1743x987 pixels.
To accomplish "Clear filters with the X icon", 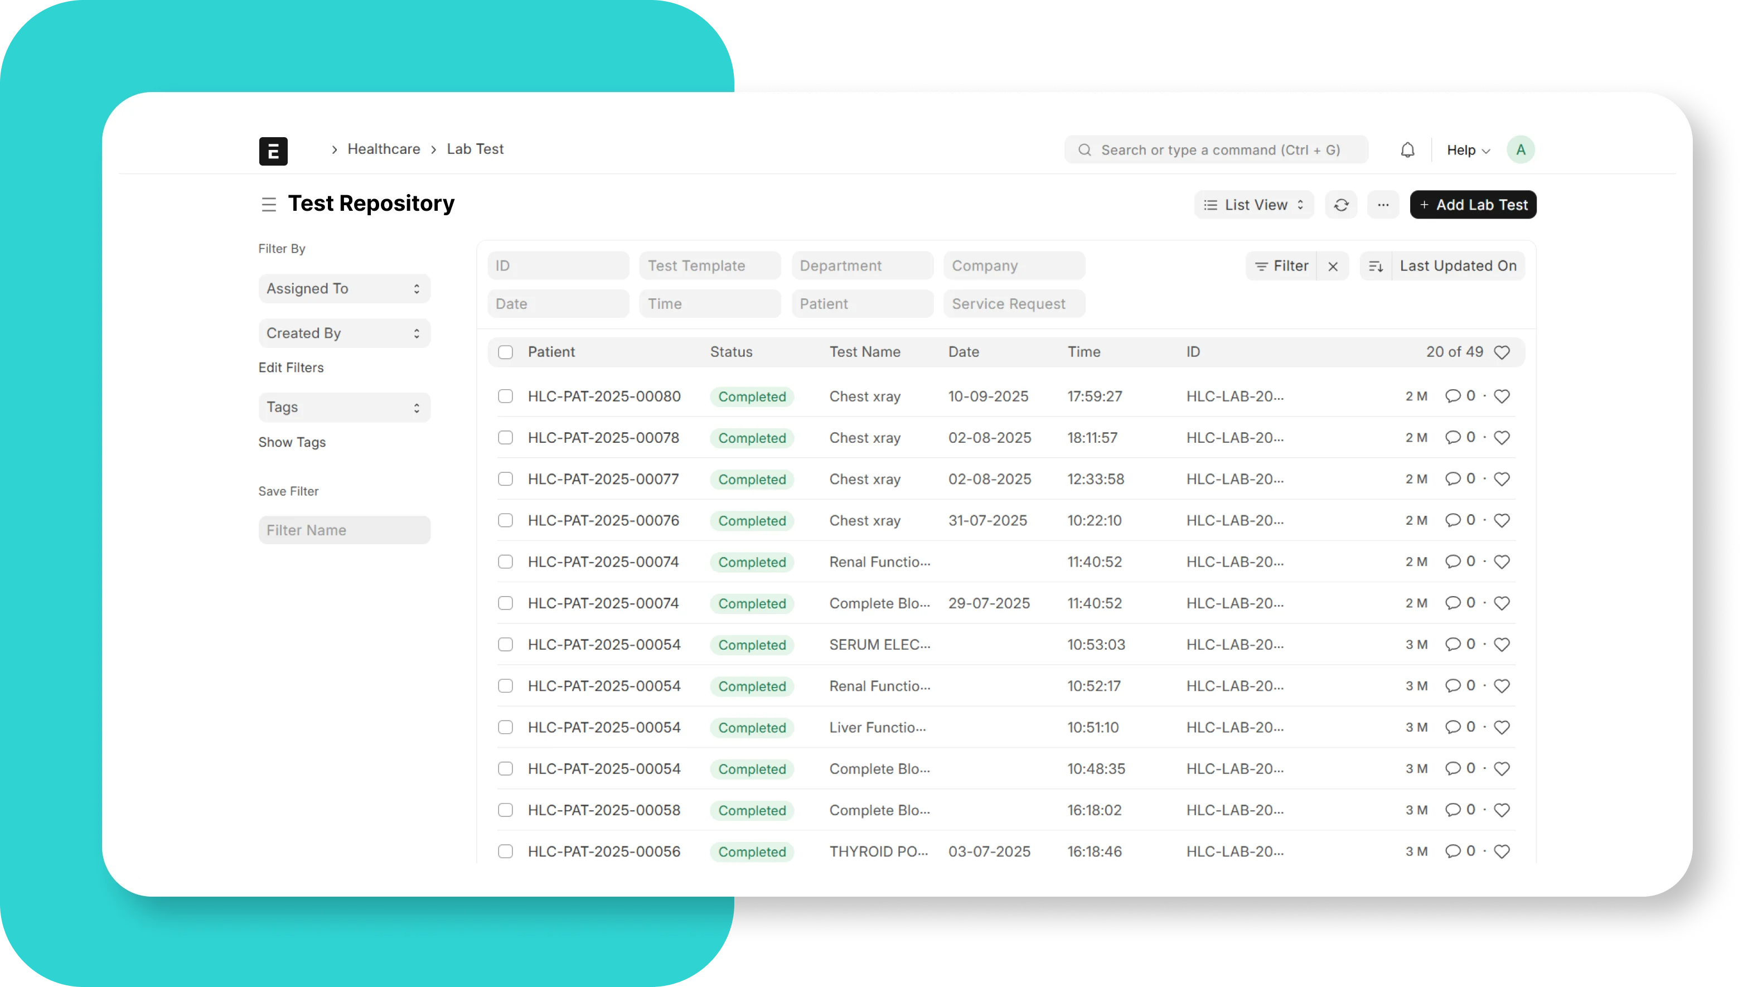I will (1332, 267).
